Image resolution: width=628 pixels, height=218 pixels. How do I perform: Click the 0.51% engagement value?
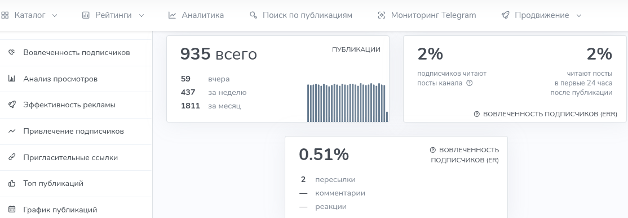click(324, 155)
